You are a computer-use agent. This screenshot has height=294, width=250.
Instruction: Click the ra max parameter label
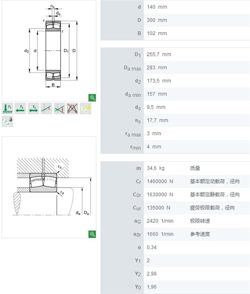click(133, 134)
